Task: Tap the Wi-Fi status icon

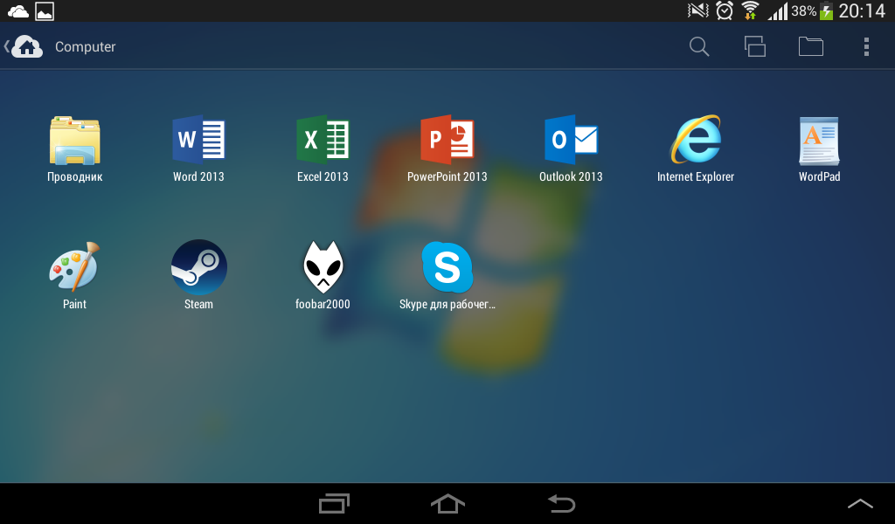Action: point(750,10)
